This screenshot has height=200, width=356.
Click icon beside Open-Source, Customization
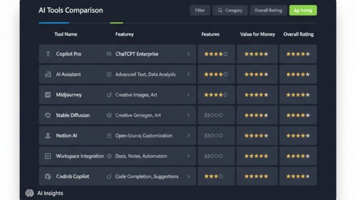click(x=109, y=136)
